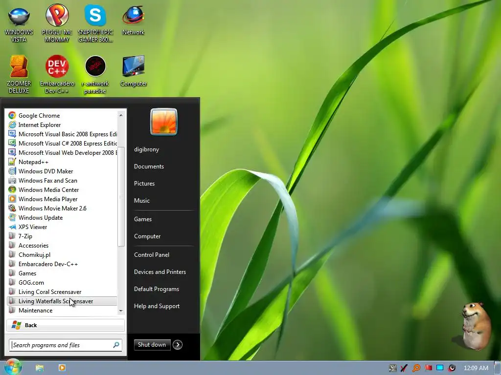Open the digibrony user folder link

[146, 149]
